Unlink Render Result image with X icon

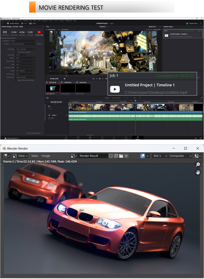126,156
